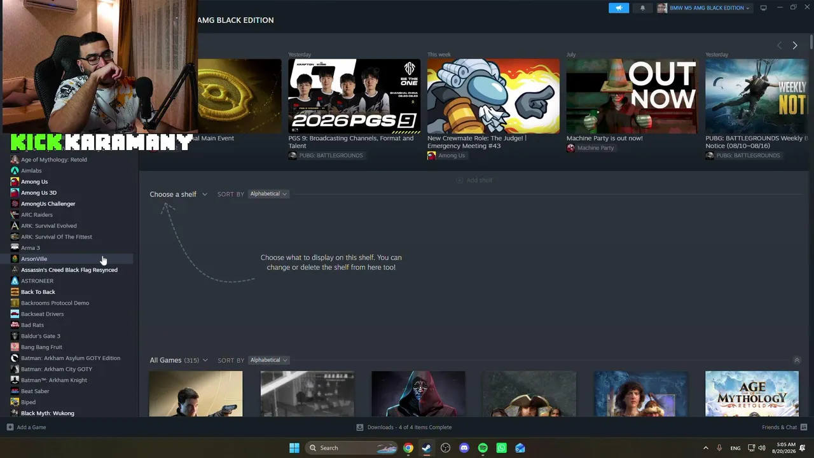The width and height of the screenshot is (814, 458).
Task: Click the ASTRONEER game icon
Action: (x=15, y=281)
